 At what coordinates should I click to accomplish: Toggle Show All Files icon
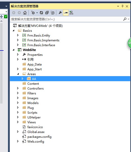(53, 13)
